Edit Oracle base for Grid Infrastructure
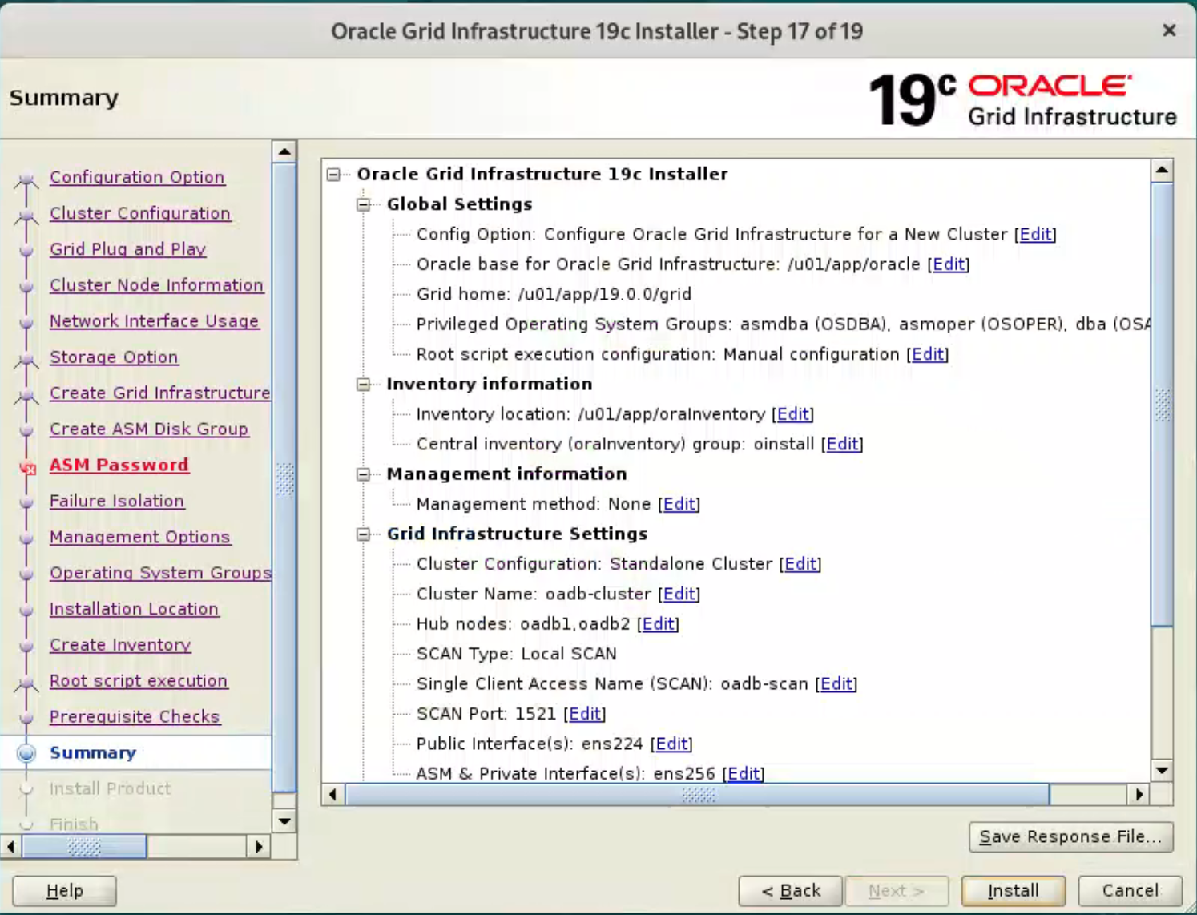Viewport: 1197px width, 915px height. (949, 264)
